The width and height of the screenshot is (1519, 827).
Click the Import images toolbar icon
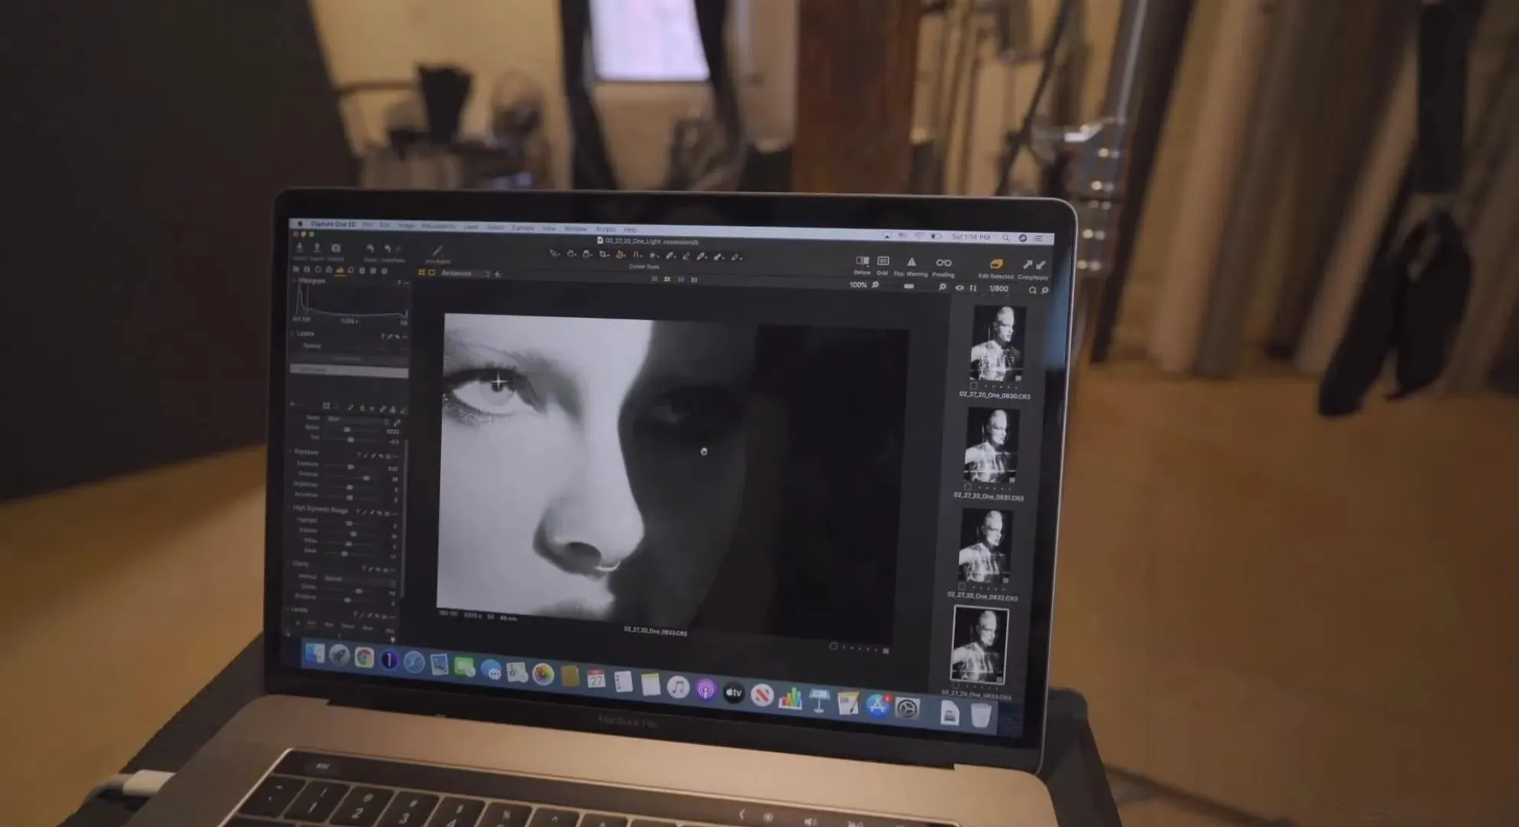point(299,248)
